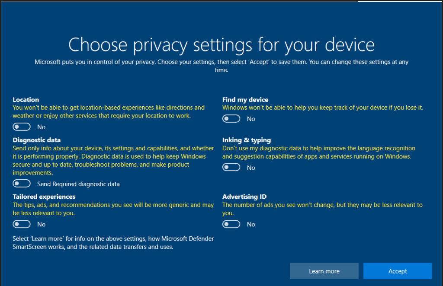
Task: Click 'Send Required diagnostic data' label
Action: point(79,184)
